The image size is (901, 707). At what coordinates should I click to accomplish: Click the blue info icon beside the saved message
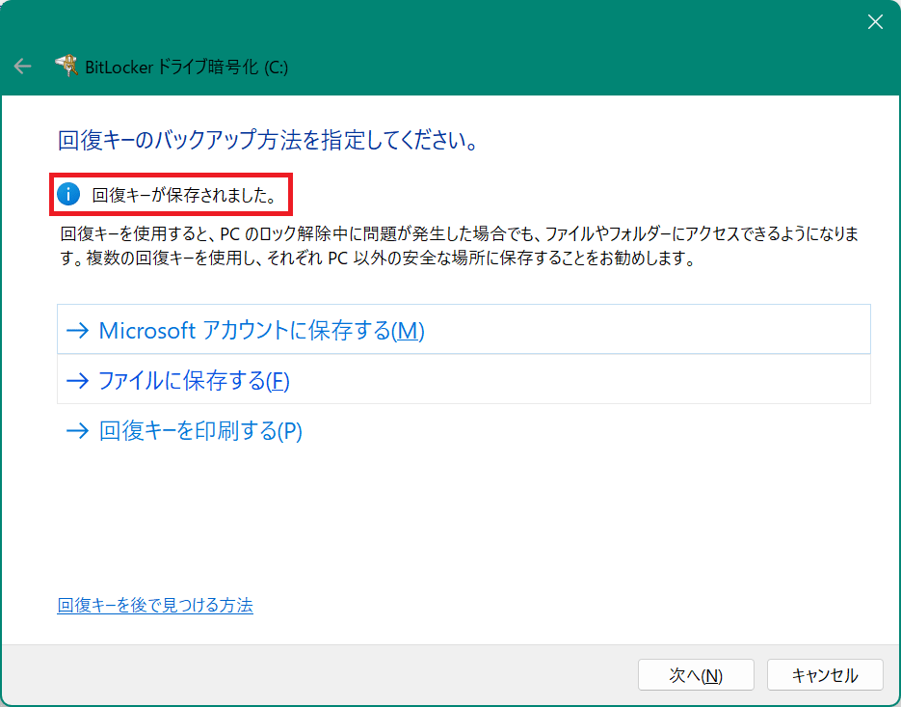click(68, 195)
